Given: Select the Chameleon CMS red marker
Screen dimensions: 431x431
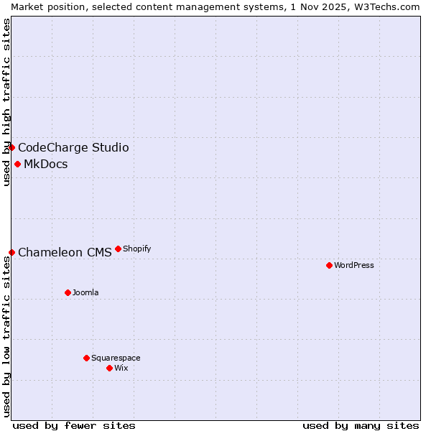Looking at the screenshot, I should 11,252.
